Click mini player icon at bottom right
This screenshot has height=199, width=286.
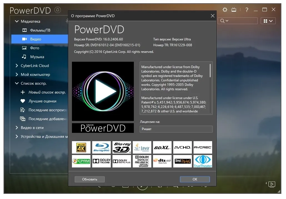click(x=272, y=184)
